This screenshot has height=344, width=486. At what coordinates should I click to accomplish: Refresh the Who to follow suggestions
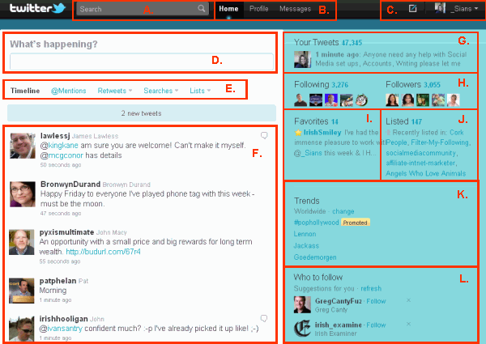pyautogui.click(x=371, y=289)
